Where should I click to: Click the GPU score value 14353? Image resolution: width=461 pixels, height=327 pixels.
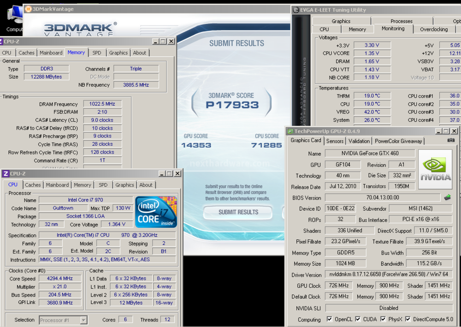click(196, 145)
